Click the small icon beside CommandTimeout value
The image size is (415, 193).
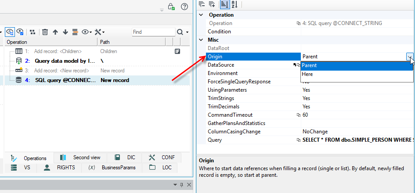pos(299,115)
